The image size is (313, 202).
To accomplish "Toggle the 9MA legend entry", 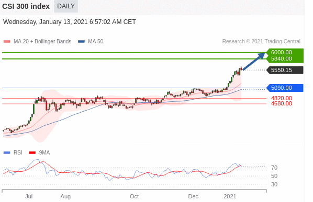I will point(39,152).
